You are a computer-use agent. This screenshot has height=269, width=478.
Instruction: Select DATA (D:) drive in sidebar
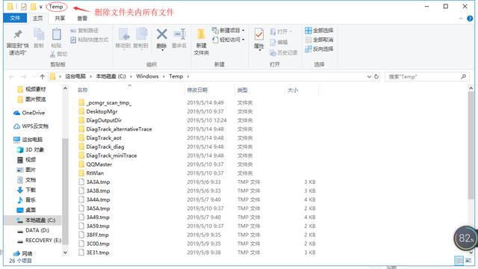33,230
